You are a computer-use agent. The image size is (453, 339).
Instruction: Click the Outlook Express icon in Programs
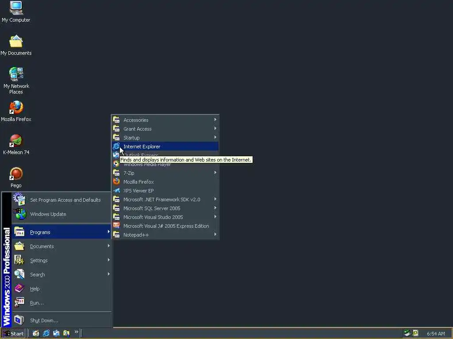[x=116, y=154]
